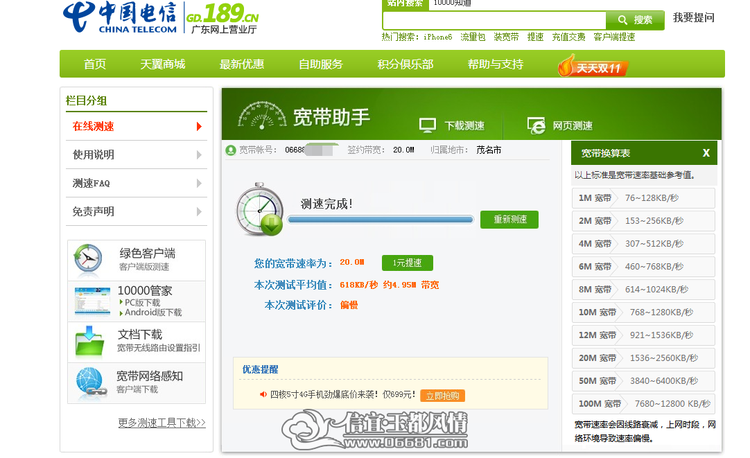The image size is (750, 458).
Task: Click the 宽带助手 speedometer gauge icon
Action: 262,116
